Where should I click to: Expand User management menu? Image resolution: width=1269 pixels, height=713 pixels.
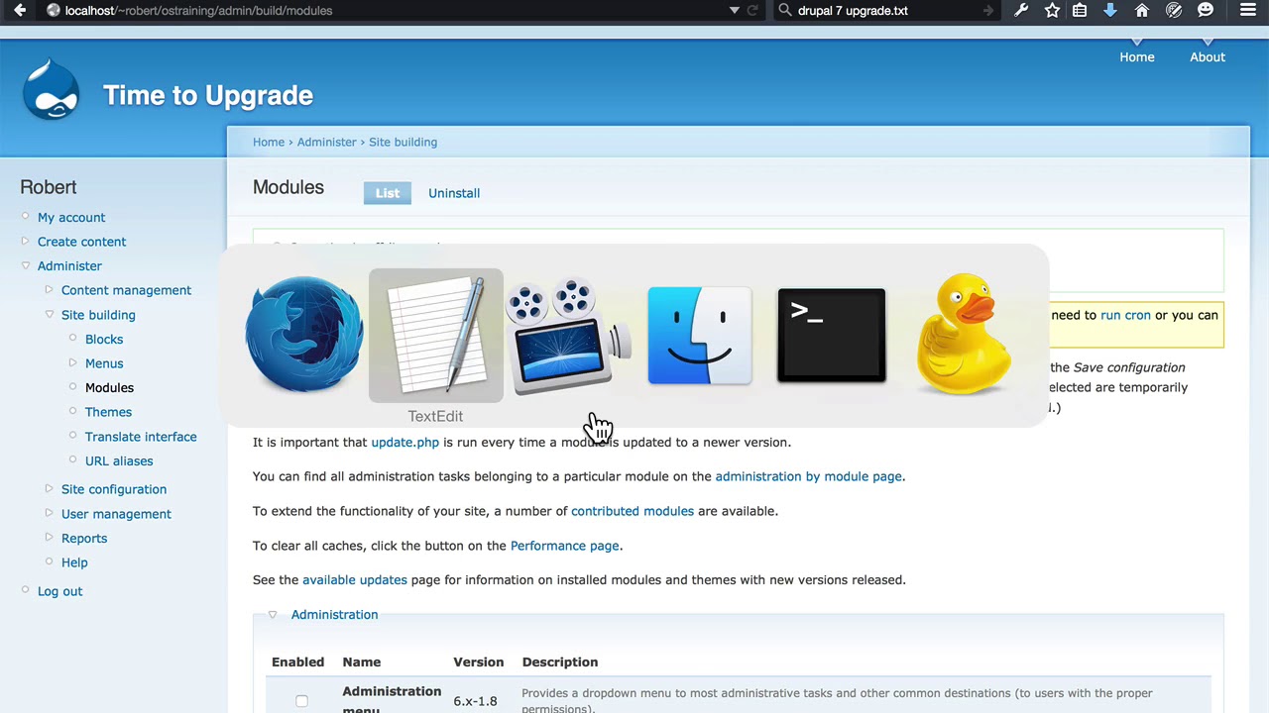50,514
